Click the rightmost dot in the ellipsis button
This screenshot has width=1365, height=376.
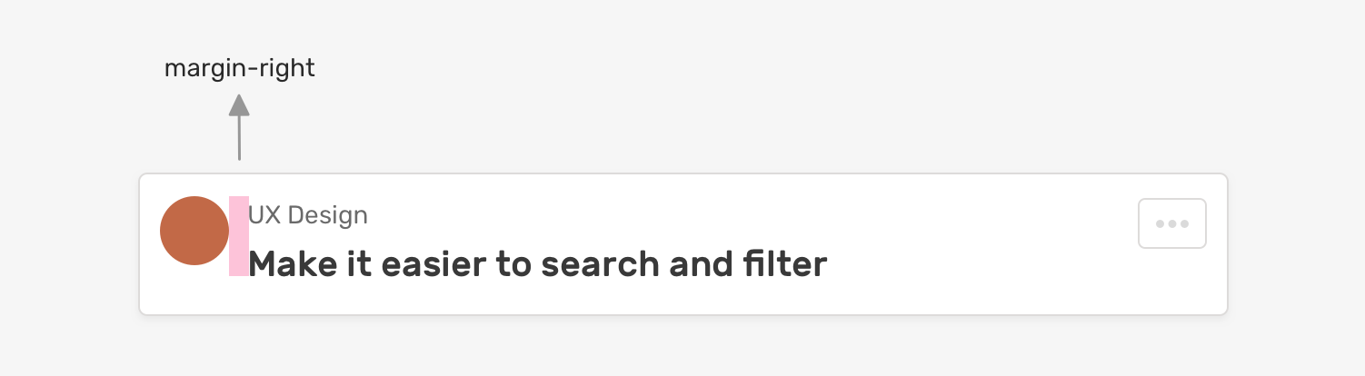coord(1184,223)
